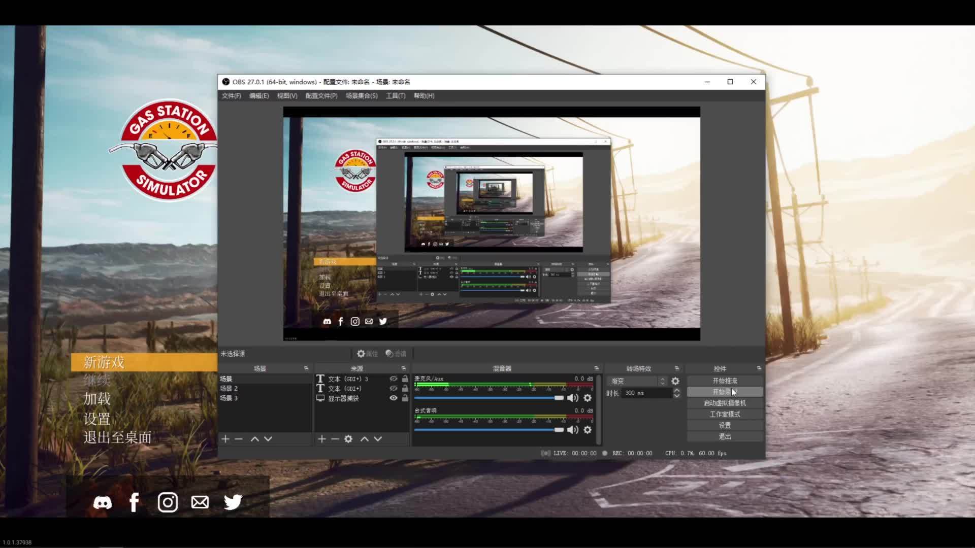This screenshot has height=548, width=975.
Task: Click the 台式音响 volume slider
Action: [489, 430]
